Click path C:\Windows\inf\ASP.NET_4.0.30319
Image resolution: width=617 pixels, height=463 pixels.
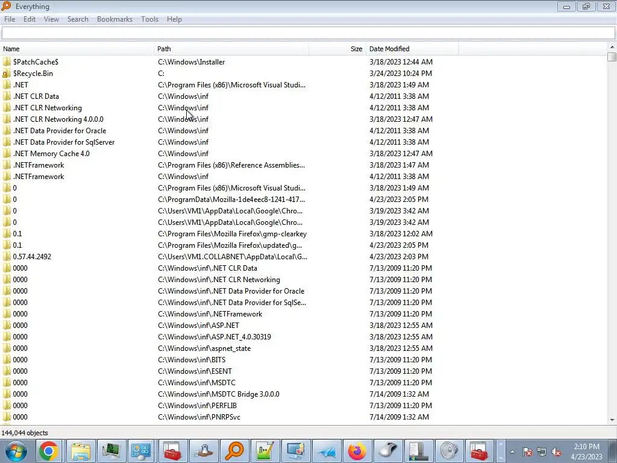pos(215,337)
